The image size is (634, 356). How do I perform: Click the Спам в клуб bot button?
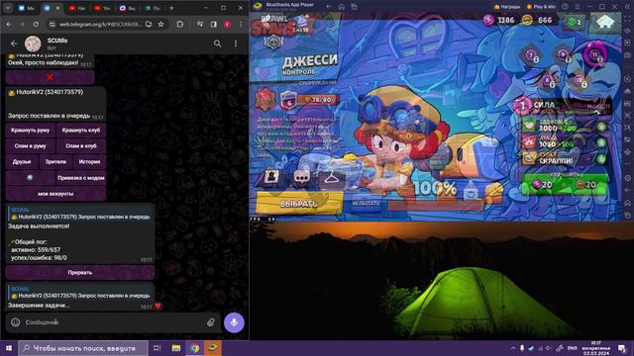[x=81, y=146]
